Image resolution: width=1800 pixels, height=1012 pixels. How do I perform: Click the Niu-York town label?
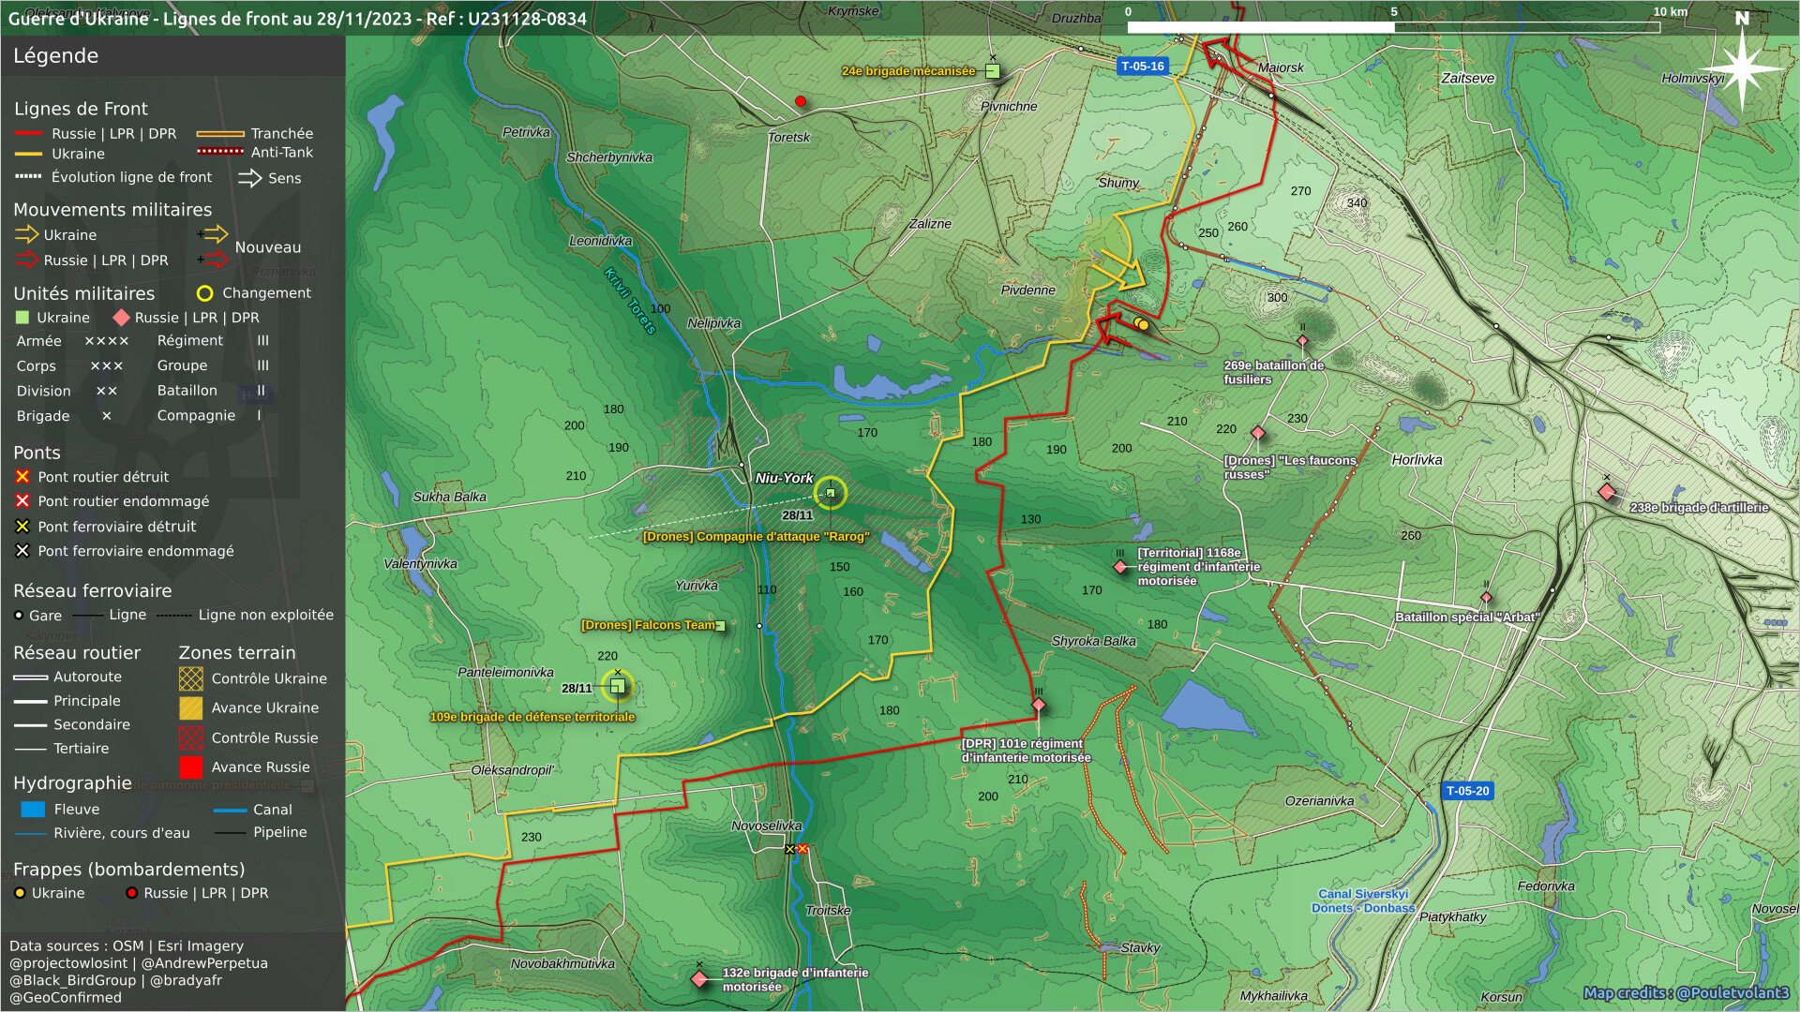pyautogui.click(x=785, y=478)
